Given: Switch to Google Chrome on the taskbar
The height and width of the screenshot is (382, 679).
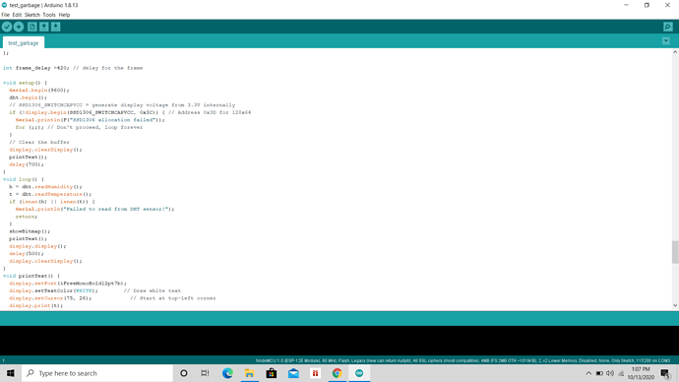Looking at the screenshot, I should 337,373.
